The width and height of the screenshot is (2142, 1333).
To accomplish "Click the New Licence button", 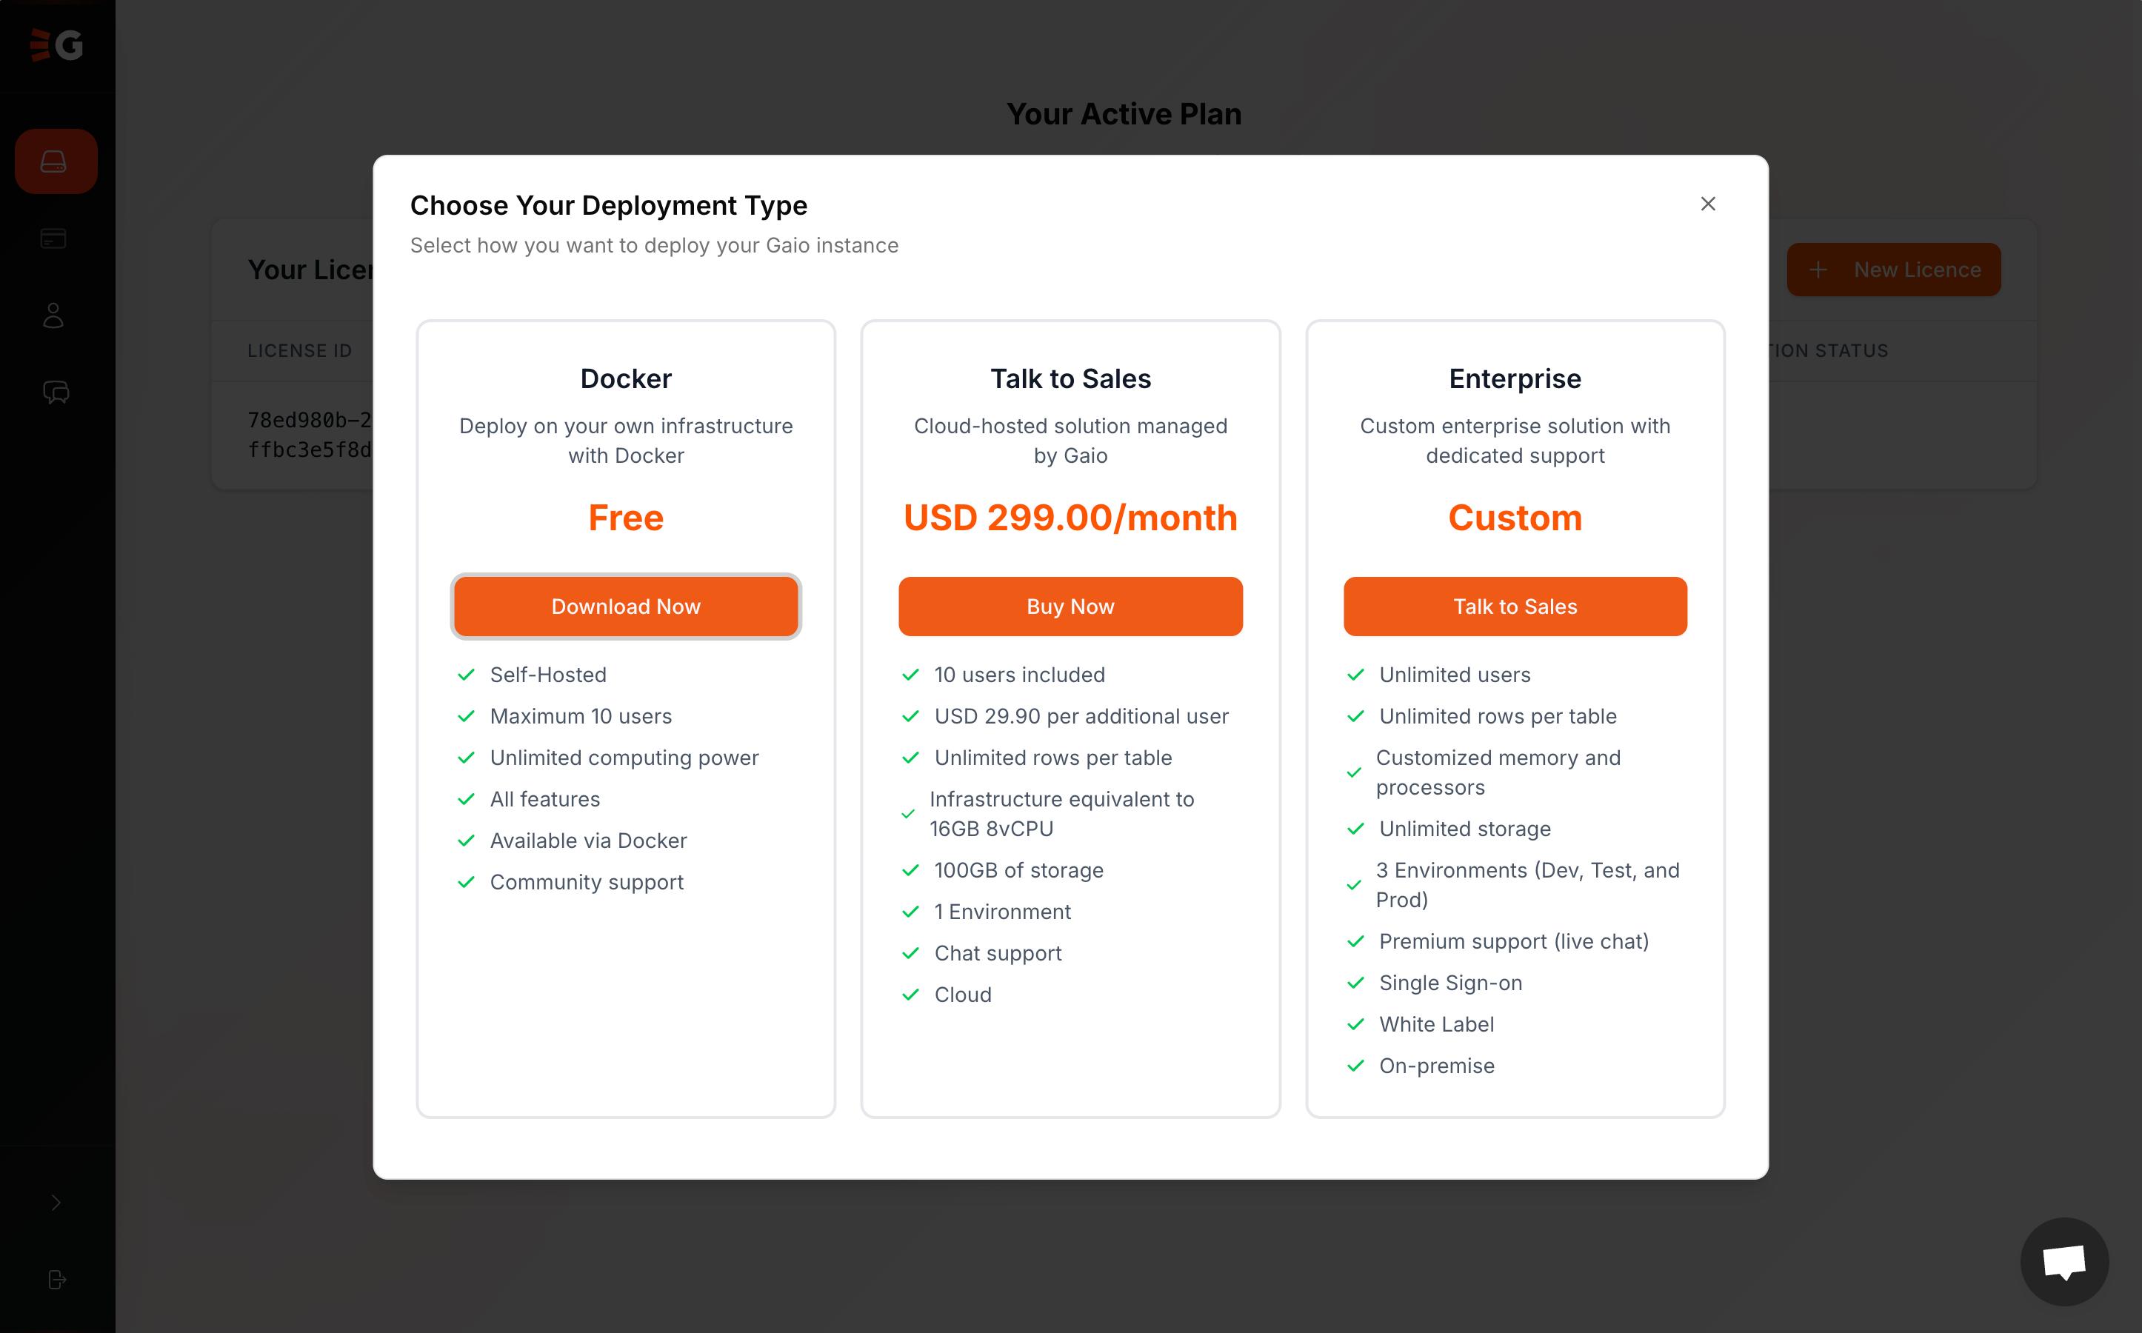I will (1892, 270).
